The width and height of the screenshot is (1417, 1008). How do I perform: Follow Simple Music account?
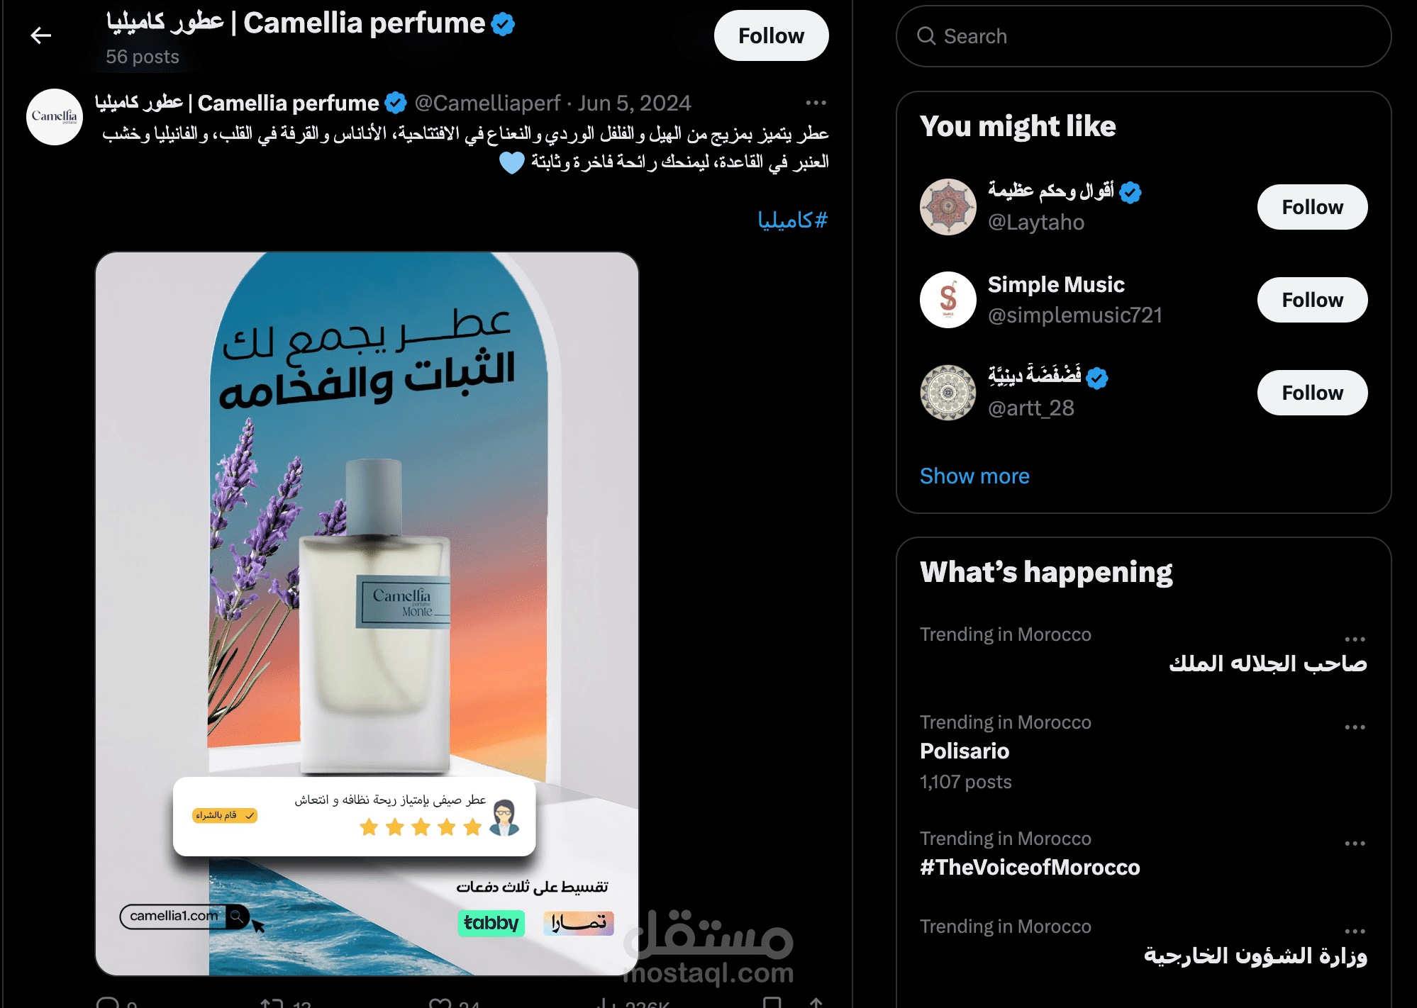click(1312, 300)
